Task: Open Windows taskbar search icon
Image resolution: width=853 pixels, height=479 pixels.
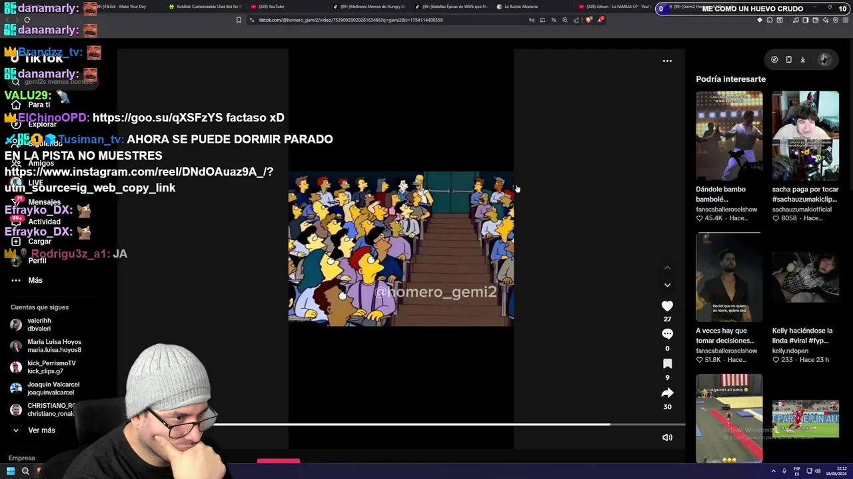Action: 25,471
